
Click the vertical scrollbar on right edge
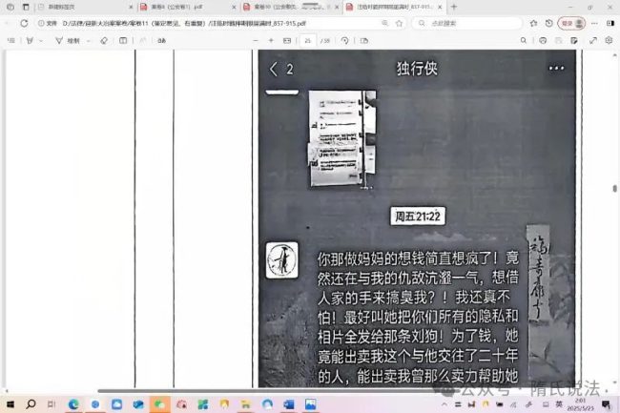tap(615, 191)
